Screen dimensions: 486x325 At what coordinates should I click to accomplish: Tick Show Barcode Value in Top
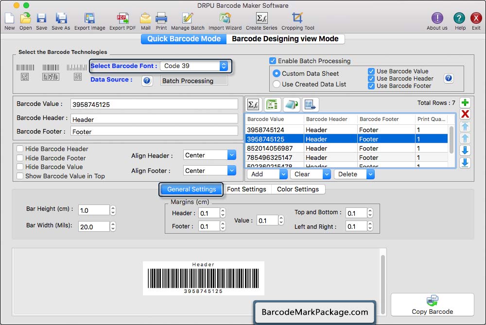tap(20, 176)
